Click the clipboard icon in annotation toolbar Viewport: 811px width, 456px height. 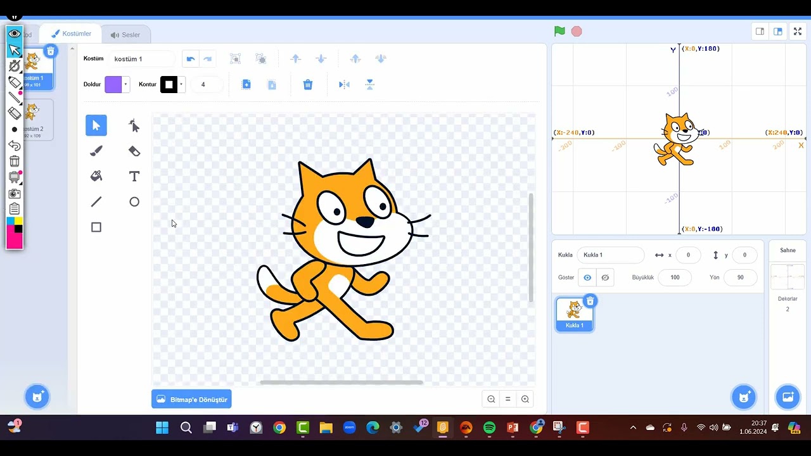15,208
